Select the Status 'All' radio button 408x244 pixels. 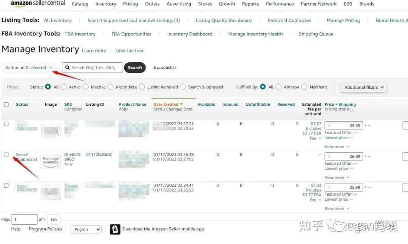48,87
